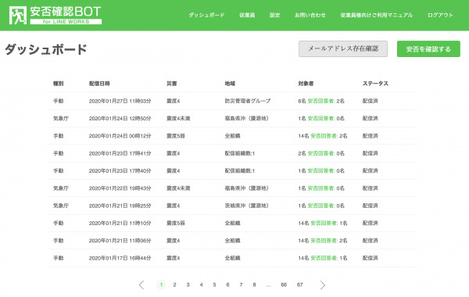Open ダッシュボード in the top navigation
The image size is (469, 297).
[206, 15]
